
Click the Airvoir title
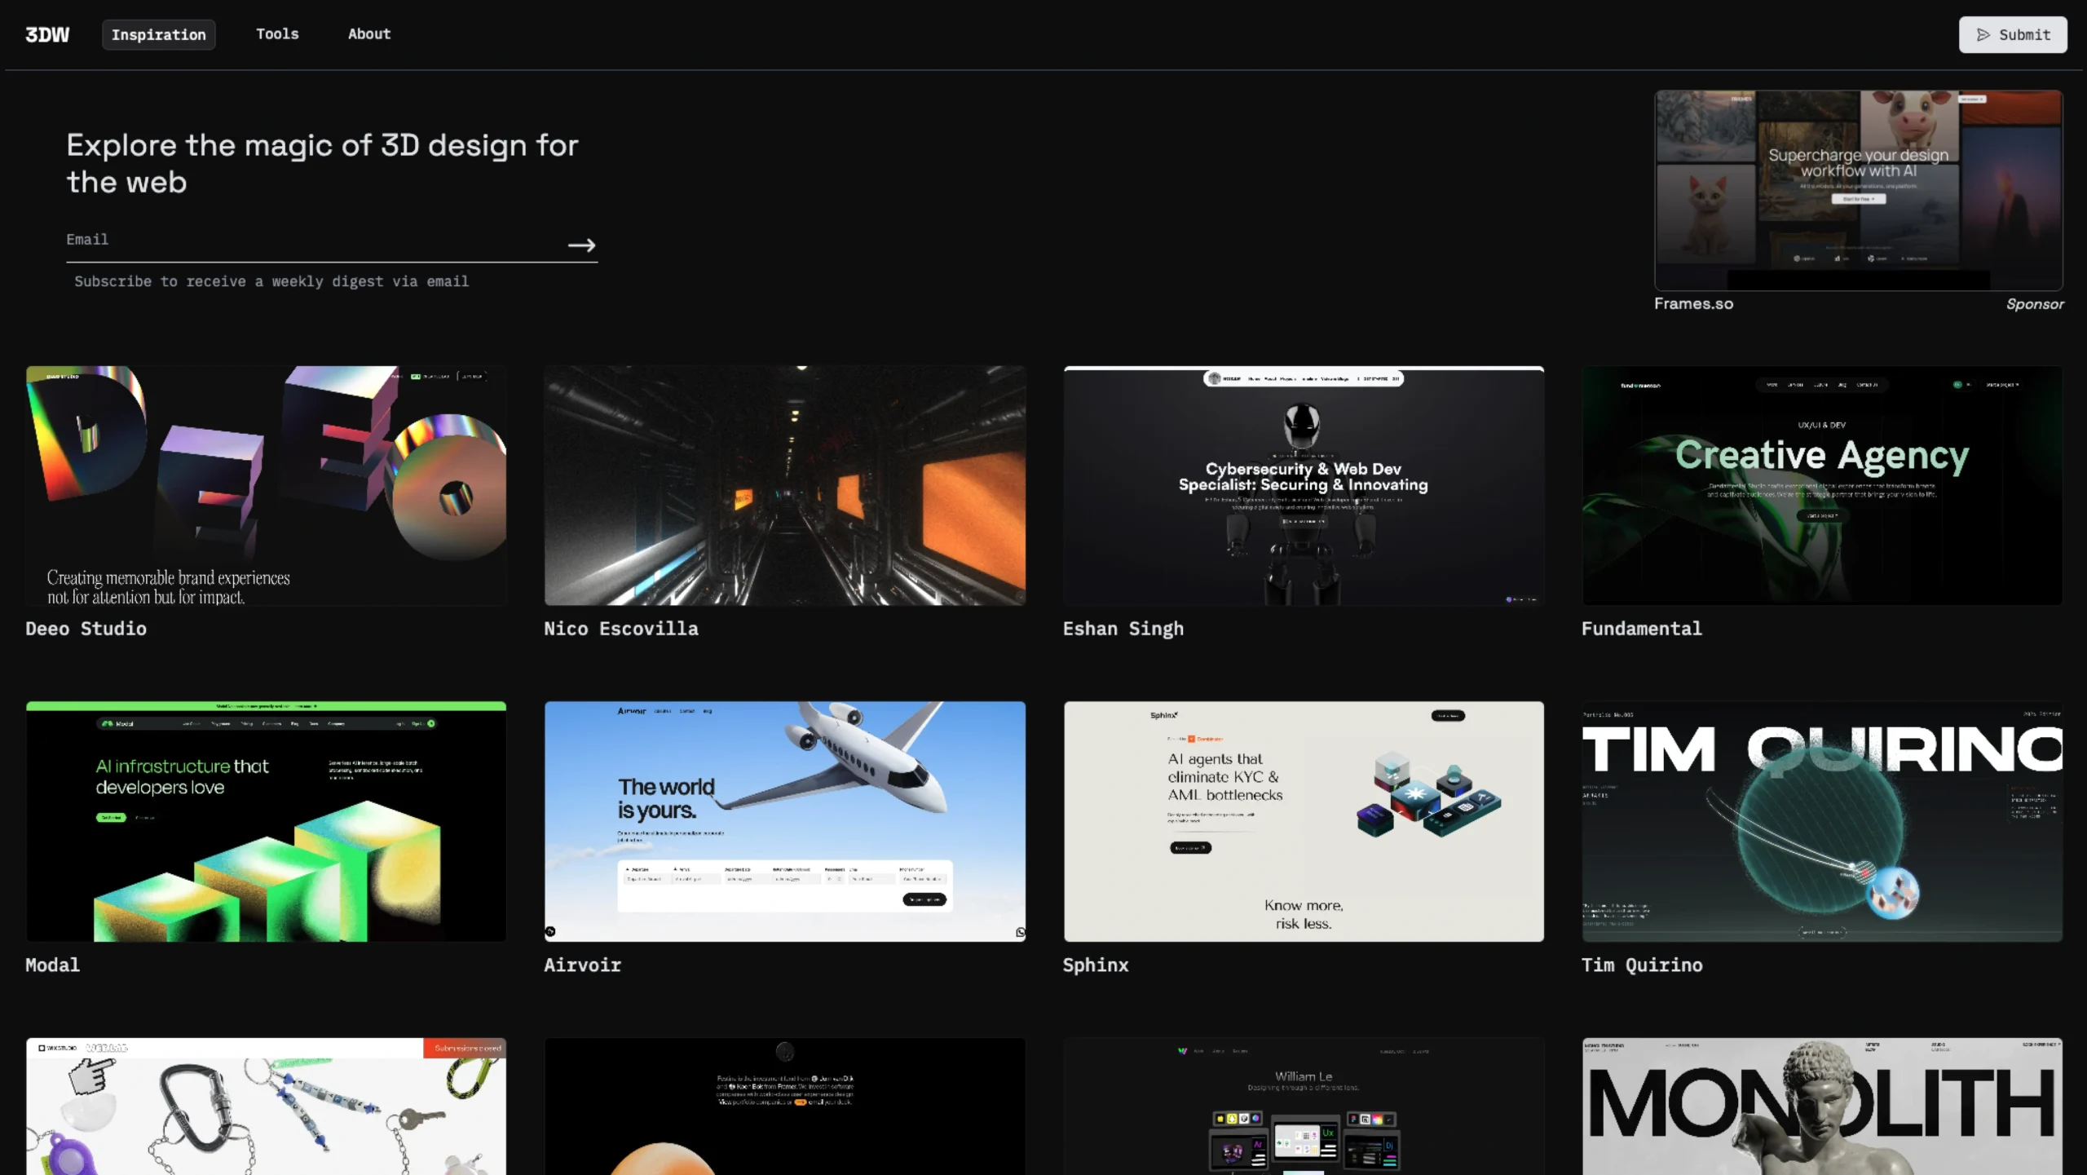(x=582, y=965)
